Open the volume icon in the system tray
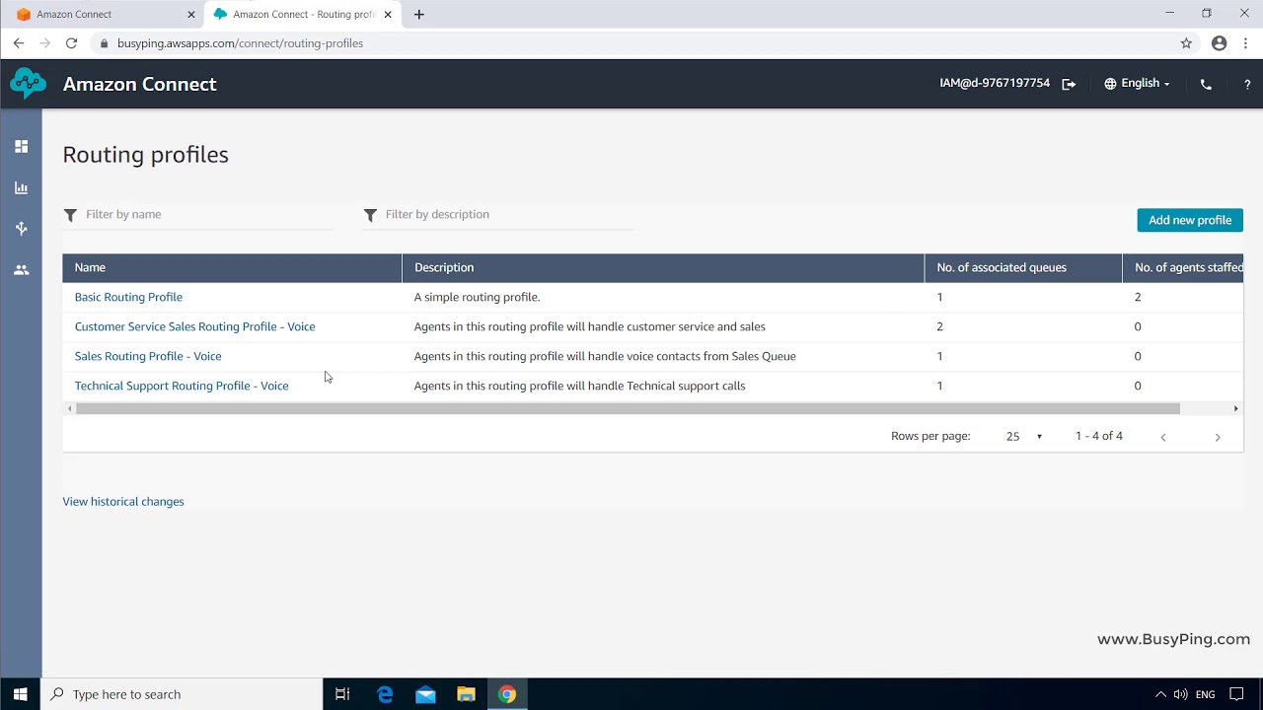The width and height of the screenshot is (1263, 710). pos(1180,694)
